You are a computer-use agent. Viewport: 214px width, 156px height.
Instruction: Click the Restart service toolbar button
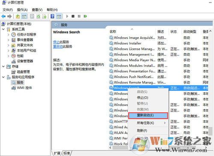click(x=85, y=16)
